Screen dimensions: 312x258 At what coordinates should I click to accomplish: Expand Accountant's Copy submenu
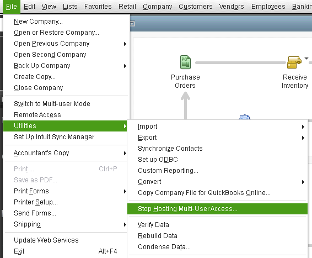66,153
